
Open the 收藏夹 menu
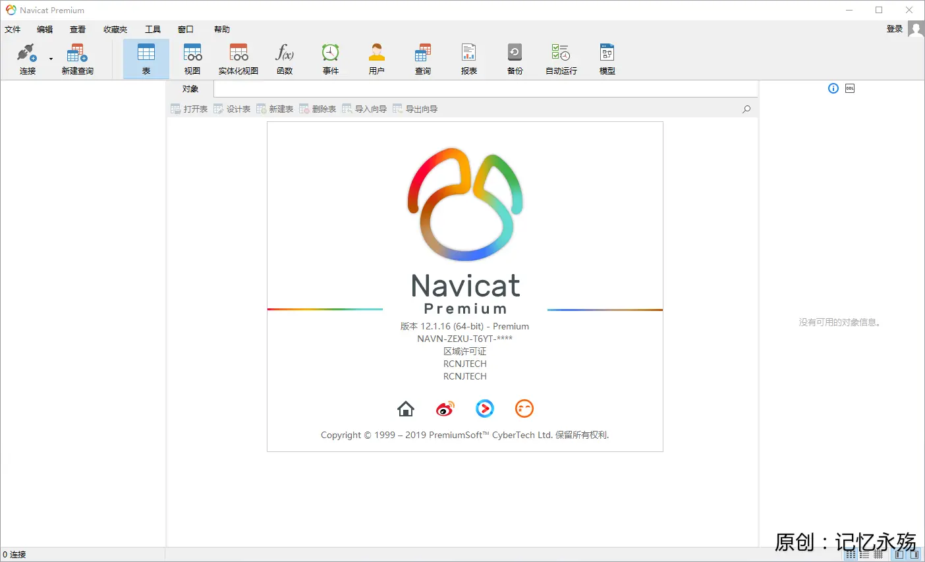click(x=115, y=29)
